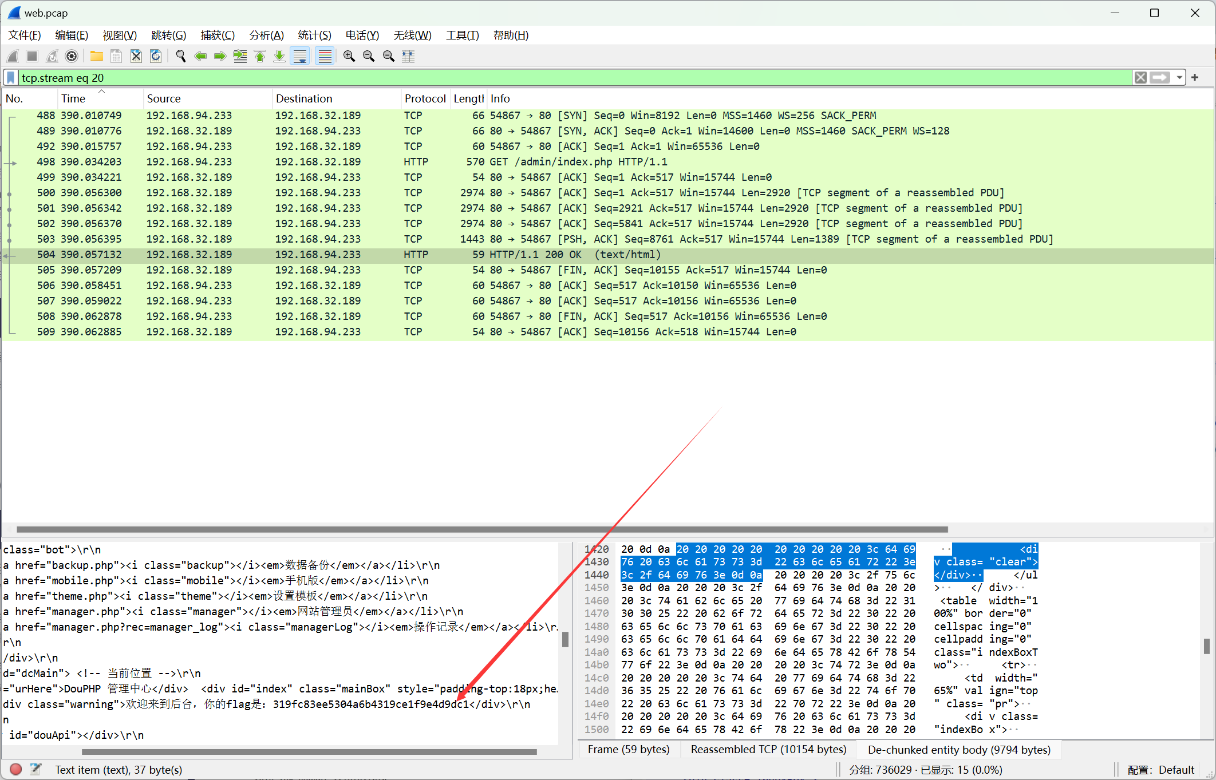Open a capture file via folder icon

96,56
